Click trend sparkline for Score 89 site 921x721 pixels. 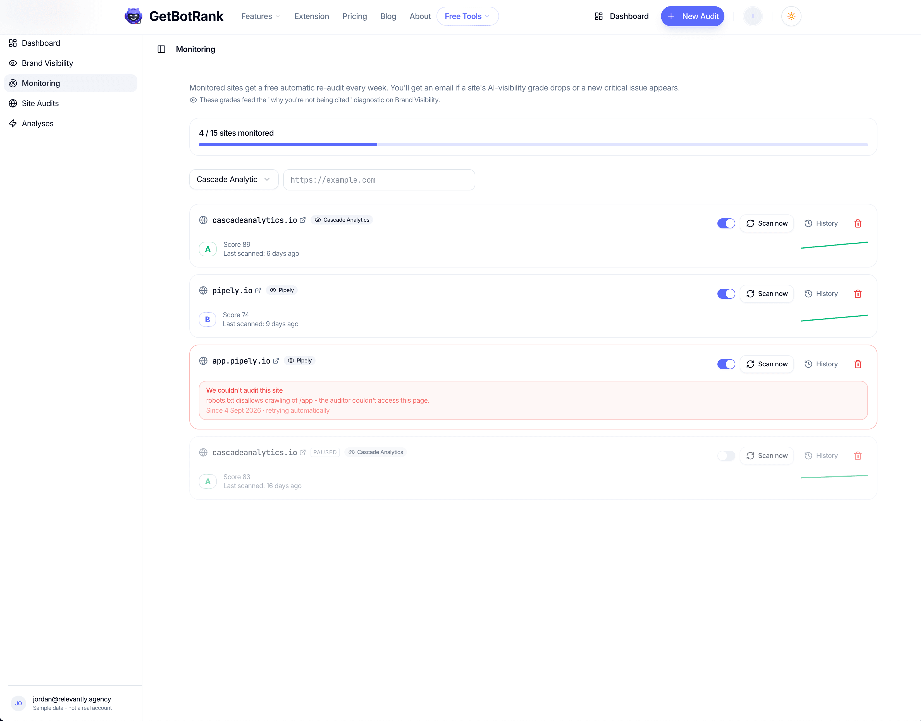click(x=834, y=245)
